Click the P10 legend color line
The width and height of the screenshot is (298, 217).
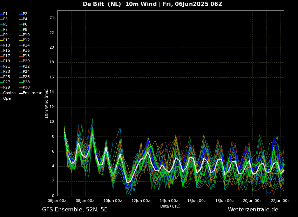click(x=21, y=35)
